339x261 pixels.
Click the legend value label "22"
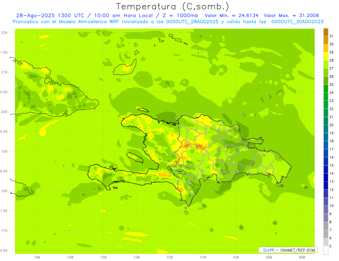331,109
